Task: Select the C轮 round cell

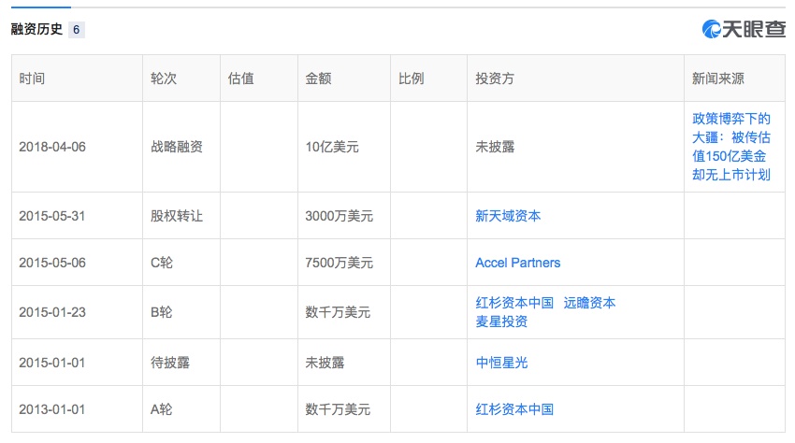Action: pos(161,263)
